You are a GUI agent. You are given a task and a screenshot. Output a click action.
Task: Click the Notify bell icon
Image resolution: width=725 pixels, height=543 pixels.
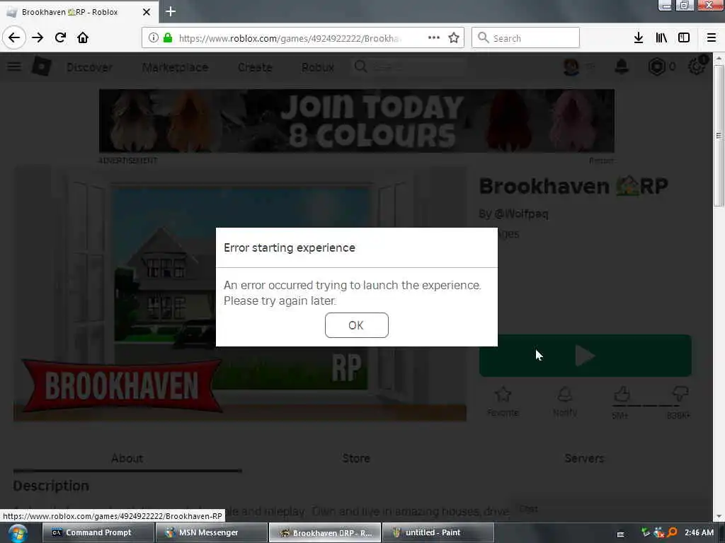pos(565,402)
